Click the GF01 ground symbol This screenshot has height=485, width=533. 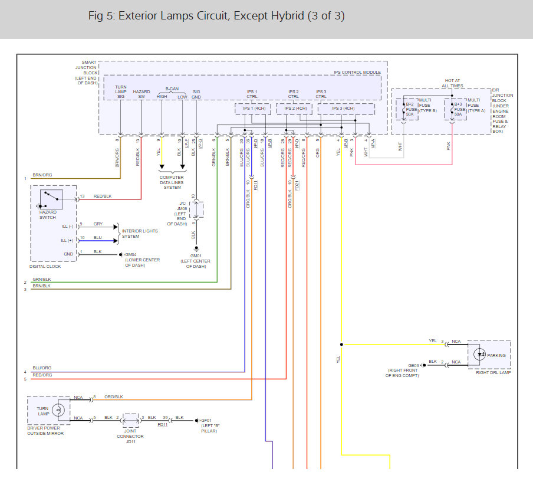tap(197, 420)
